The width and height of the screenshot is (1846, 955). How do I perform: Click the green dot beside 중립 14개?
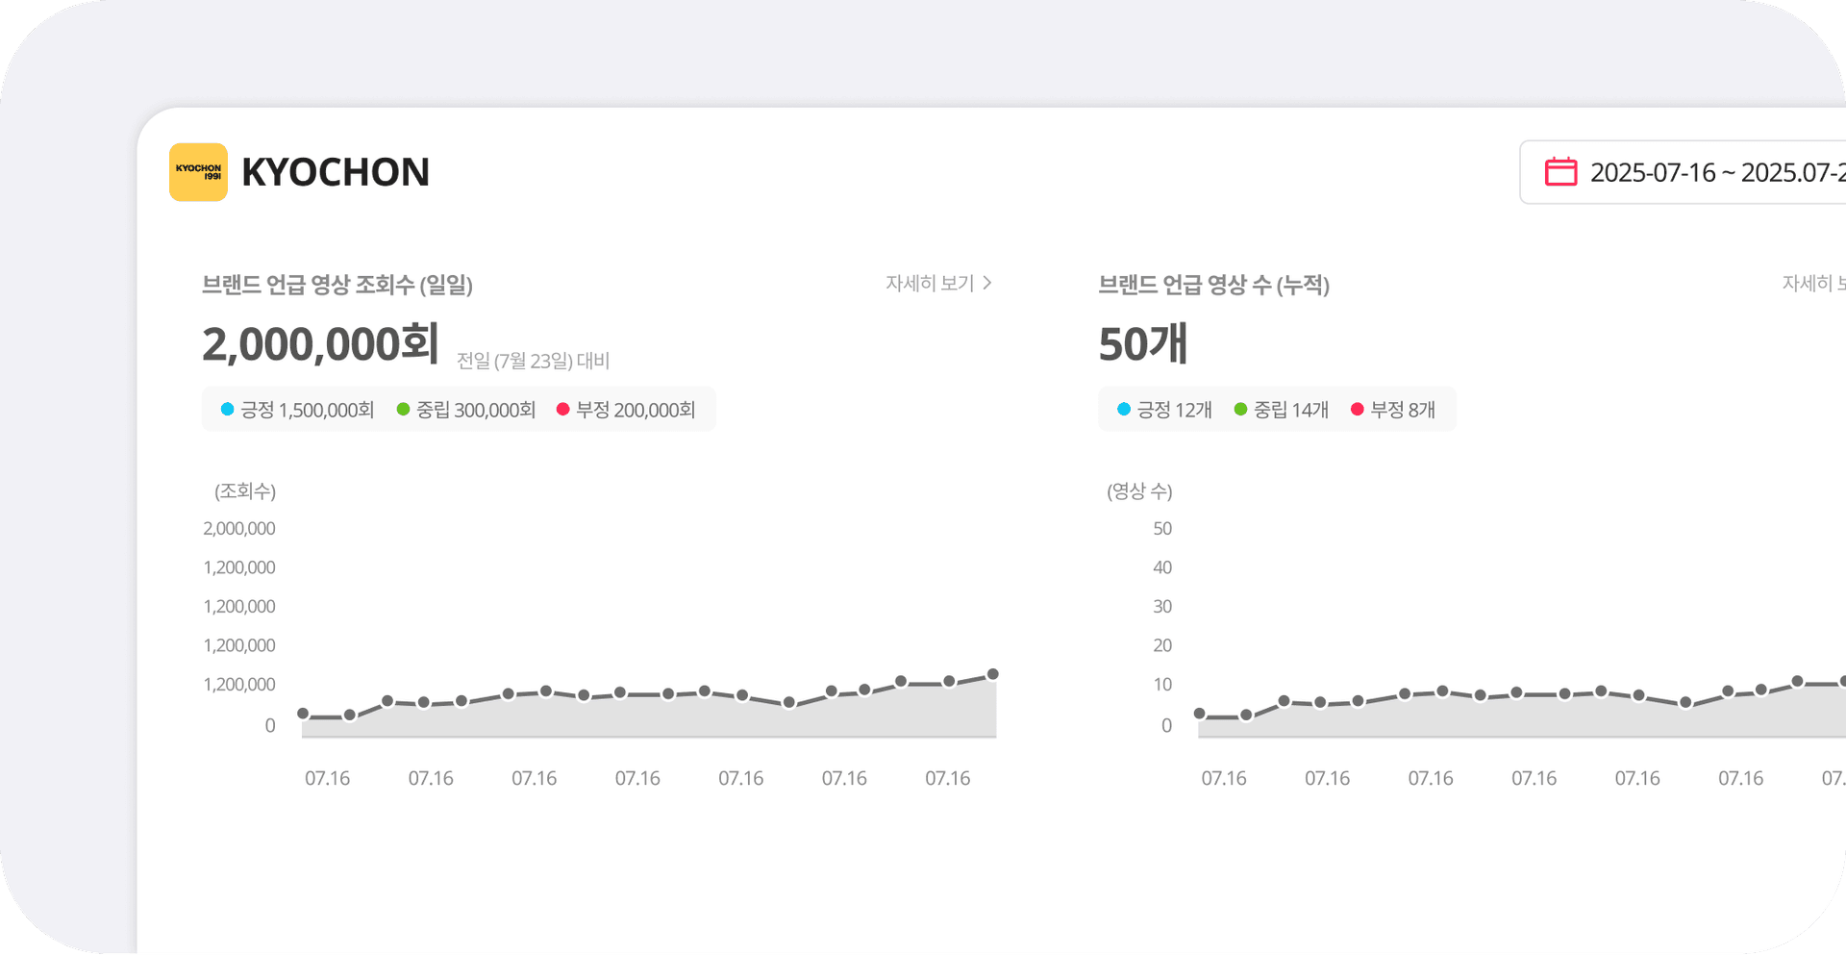click(1240, 410)
